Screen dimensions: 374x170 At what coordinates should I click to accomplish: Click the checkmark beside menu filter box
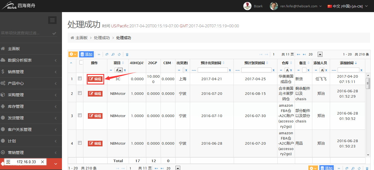pos(54,33)
